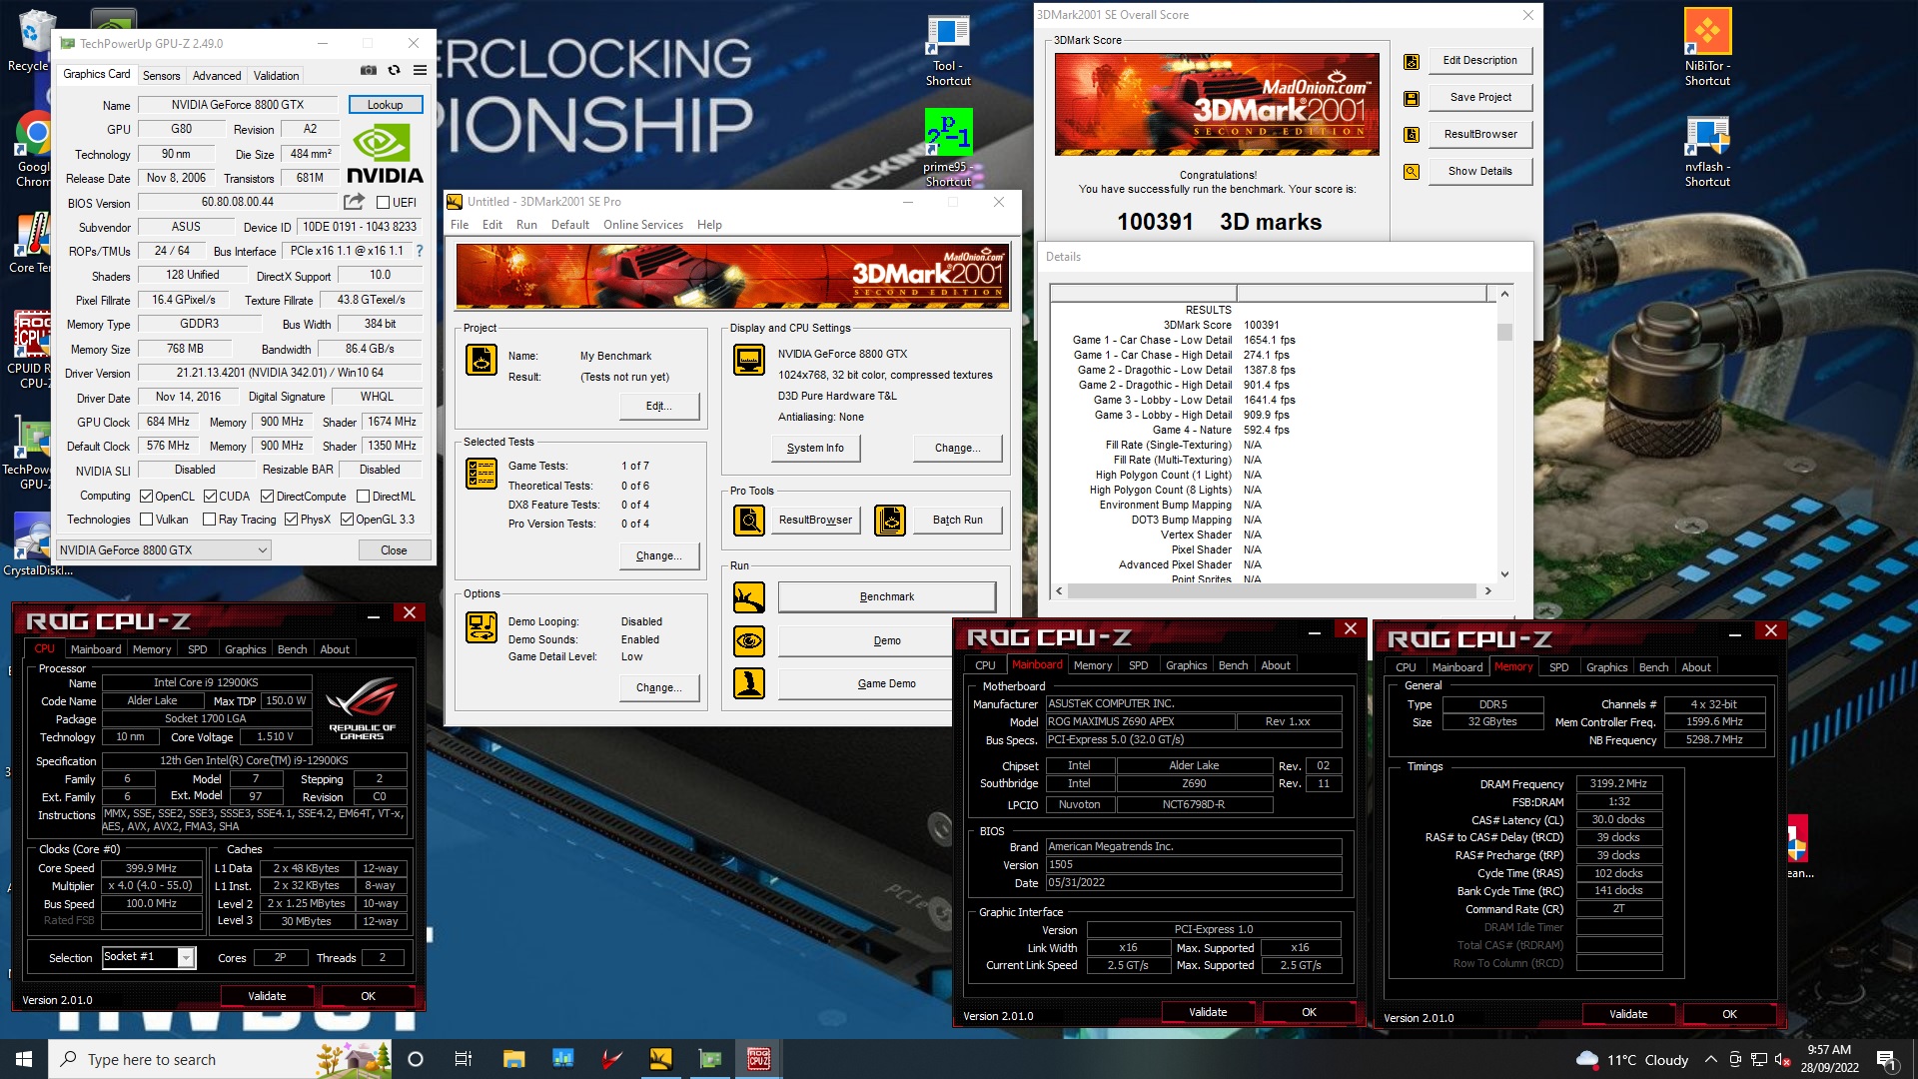Click the System Info button
1918x1079 pixels.
815,449
